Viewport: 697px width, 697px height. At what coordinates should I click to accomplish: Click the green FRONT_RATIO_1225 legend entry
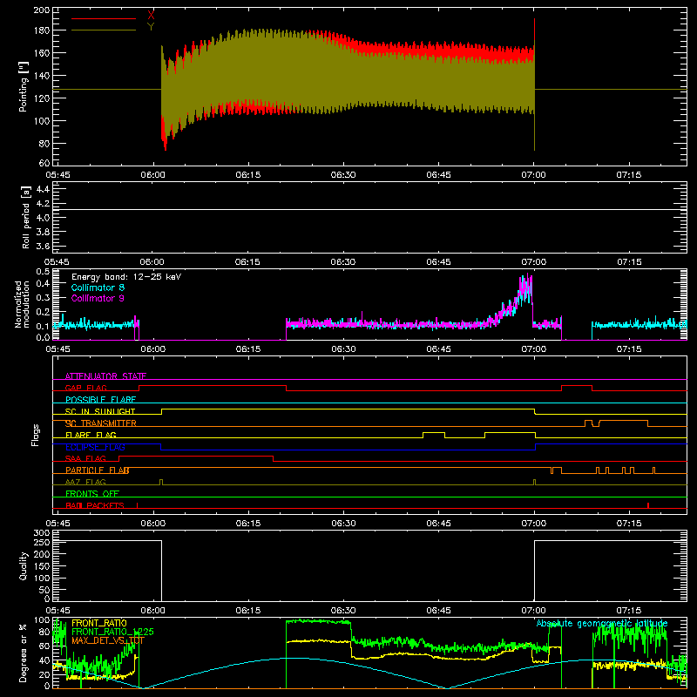click(112, 632)
